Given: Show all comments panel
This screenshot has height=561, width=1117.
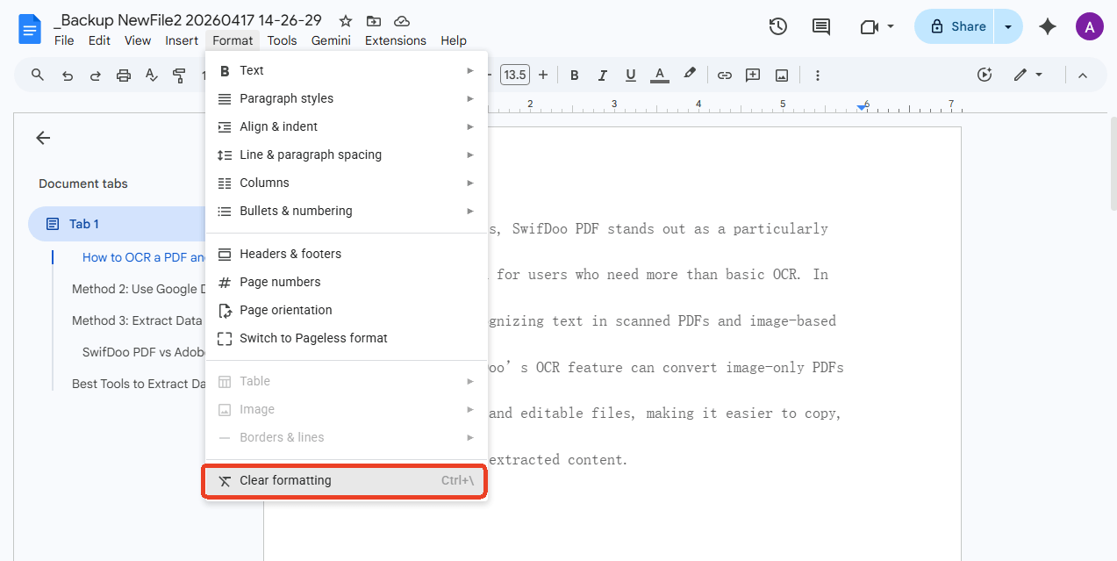Looking at the screenshot, I should click(x=821, y=26).
